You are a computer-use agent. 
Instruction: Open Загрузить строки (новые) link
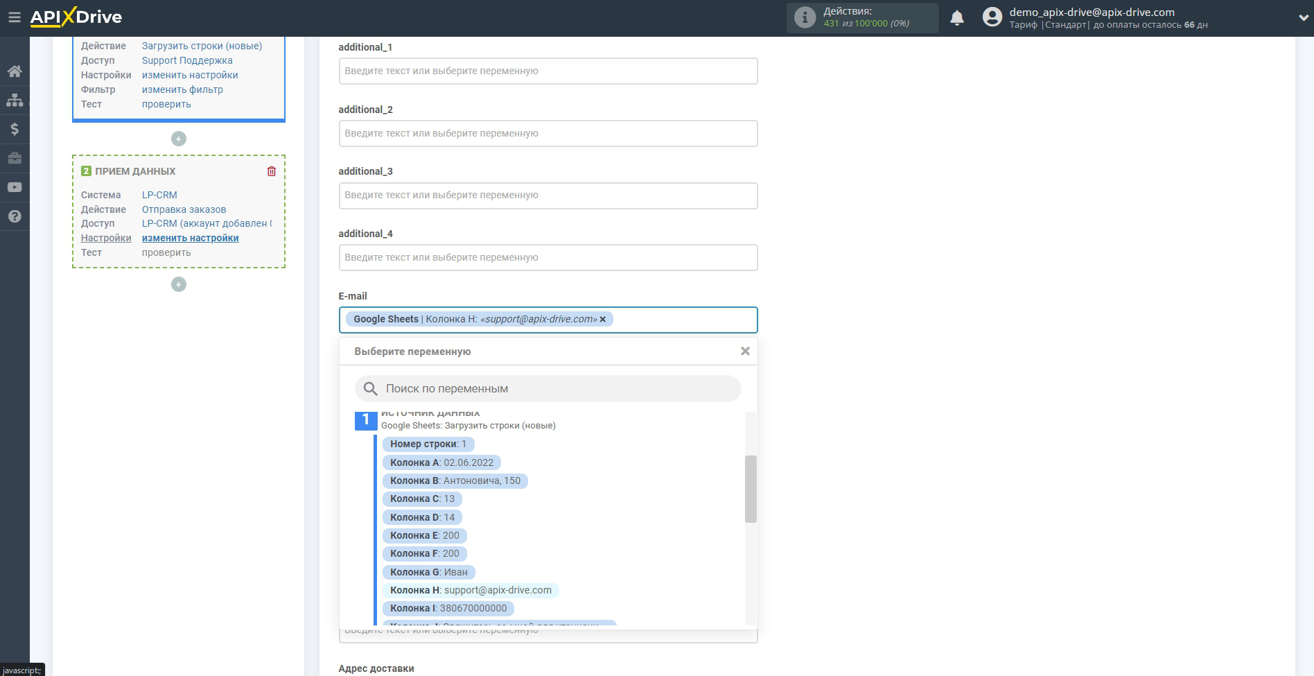click(x=202, y=46)
